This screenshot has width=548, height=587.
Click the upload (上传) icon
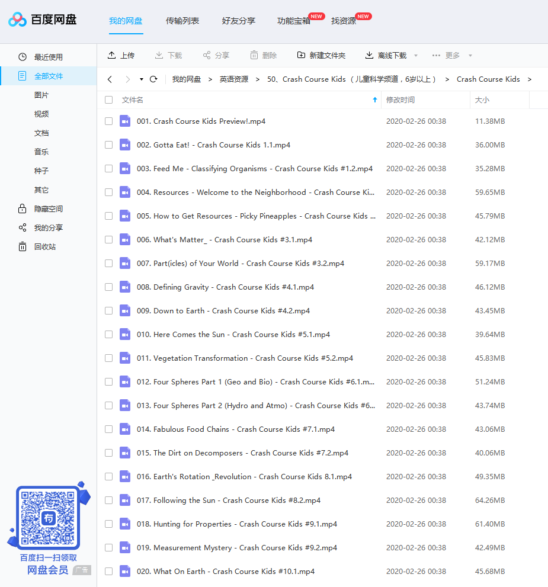coord(111,55)
